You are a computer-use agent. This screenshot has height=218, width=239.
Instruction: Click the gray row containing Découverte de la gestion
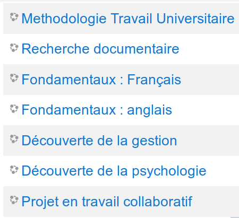point(121,141)
